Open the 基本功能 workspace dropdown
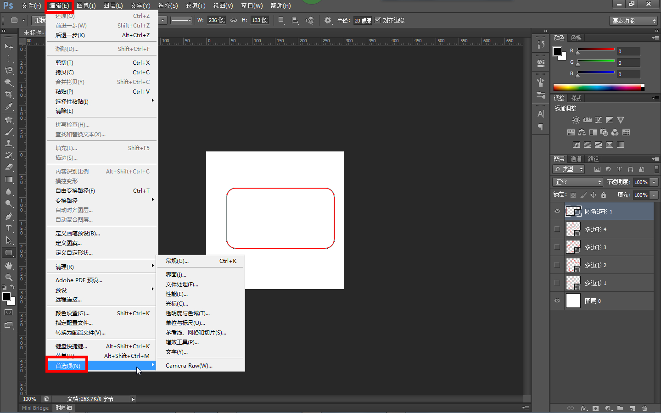 [634, 21]
